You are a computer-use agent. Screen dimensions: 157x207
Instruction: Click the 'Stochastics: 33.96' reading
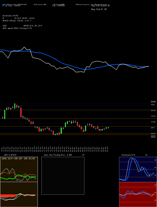10,16
